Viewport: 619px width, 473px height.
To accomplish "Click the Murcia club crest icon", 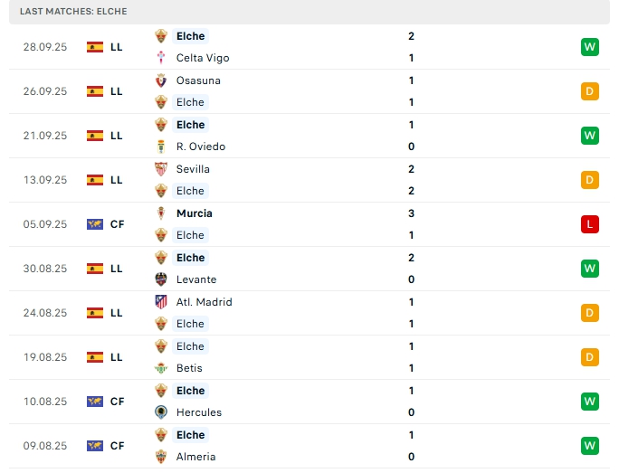I will pos(162,213).
